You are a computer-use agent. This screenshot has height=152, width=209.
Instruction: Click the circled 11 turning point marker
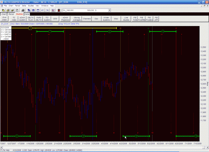coord(163,31)
